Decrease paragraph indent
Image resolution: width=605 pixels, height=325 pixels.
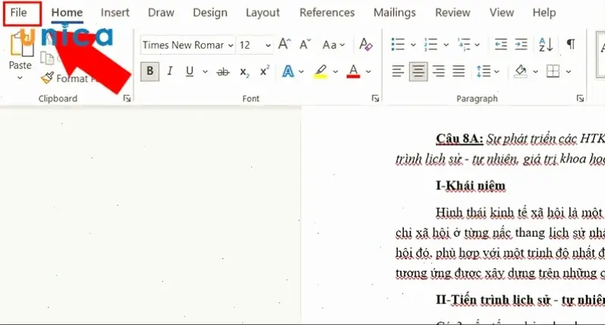coord(501,44)
